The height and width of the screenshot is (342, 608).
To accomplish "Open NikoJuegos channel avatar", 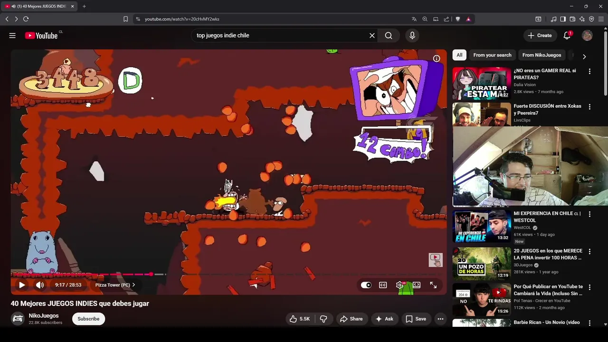I will click(18, 319).
